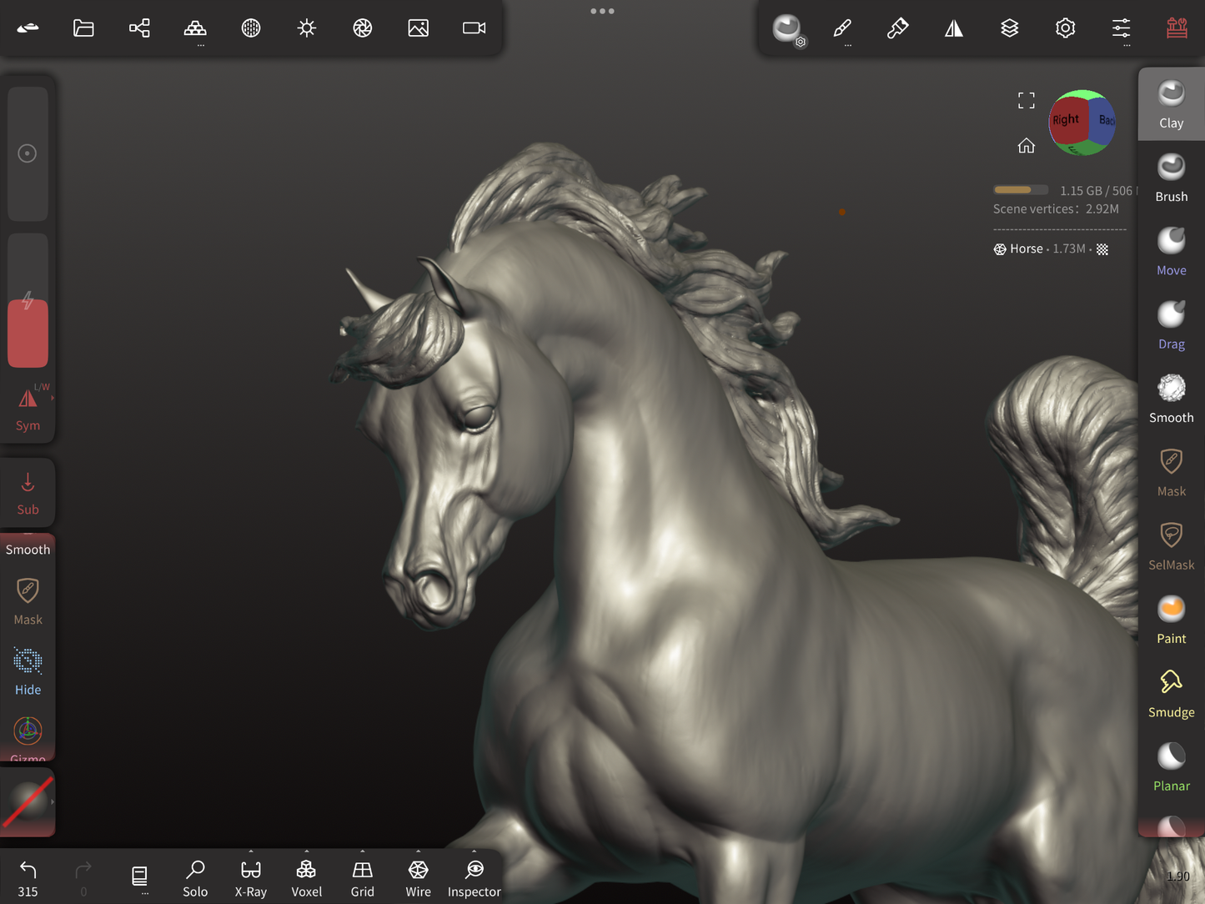Image resolution: width=1205 pixels, height=904 pixels.
Task: Enable X-Ray view mode
Action: pos(250,878)
